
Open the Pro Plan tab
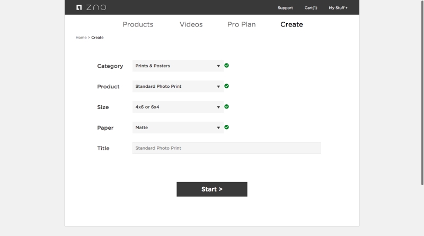(x=242, y=24)
